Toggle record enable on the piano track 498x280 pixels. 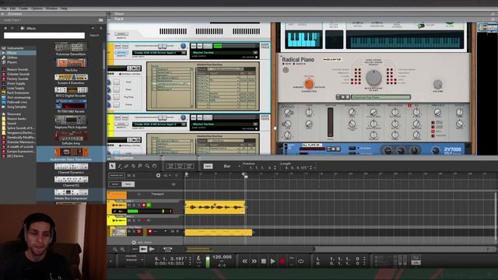[150, 232]
